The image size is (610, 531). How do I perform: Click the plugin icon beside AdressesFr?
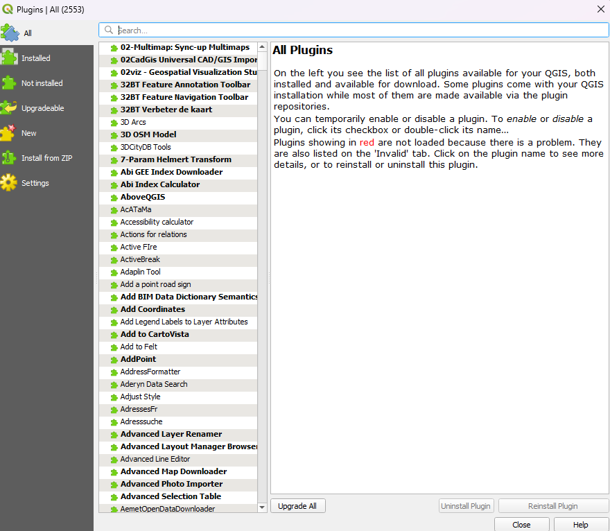coord(114,410)
